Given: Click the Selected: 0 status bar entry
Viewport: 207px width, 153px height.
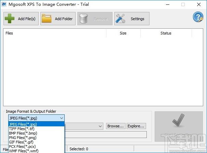Looking at the screenshot, I should click(79, 149).
